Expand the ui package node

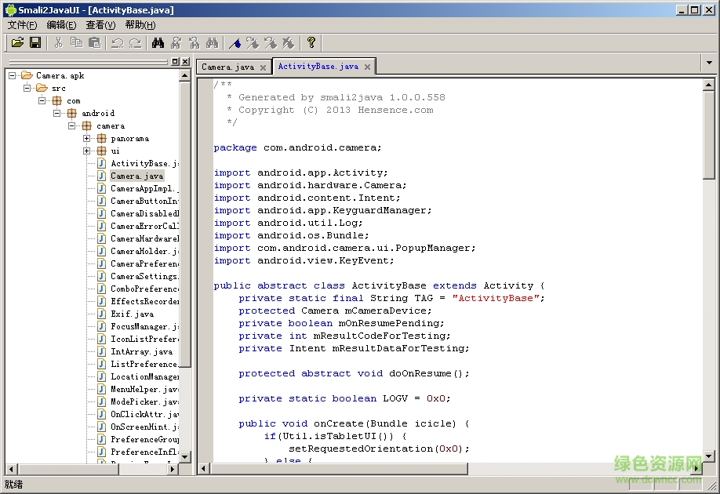point(87,151)
